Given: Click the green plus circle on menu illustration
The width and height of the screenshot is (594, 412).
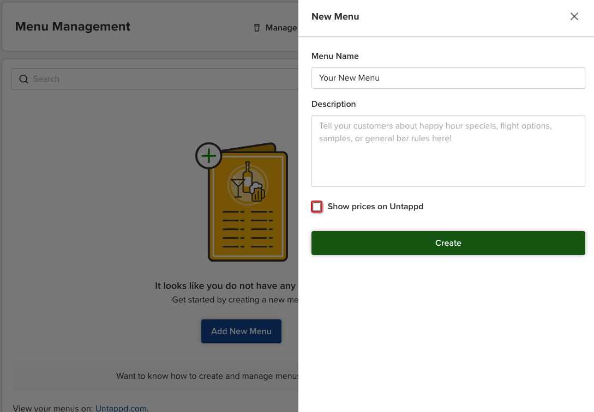Looking at the screenshot, I should [208, 156].
